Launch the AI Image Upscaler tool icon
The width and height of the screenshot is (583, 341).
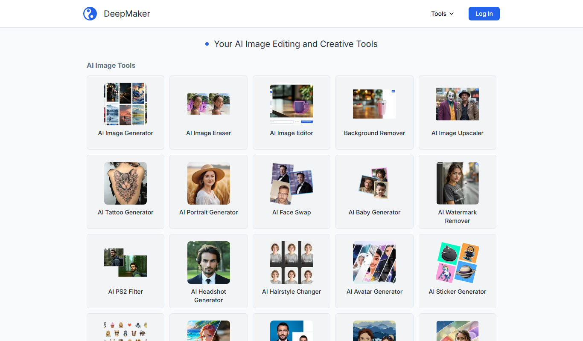point(458,104)
